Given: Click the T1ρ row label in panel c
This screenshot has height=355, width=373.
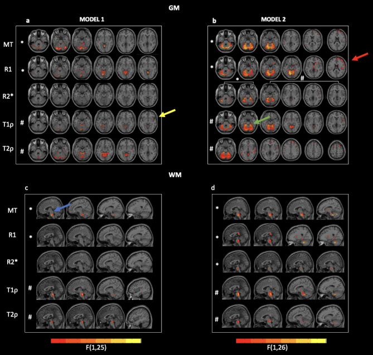Looking at the screenshot, I should tap(12, 290).
